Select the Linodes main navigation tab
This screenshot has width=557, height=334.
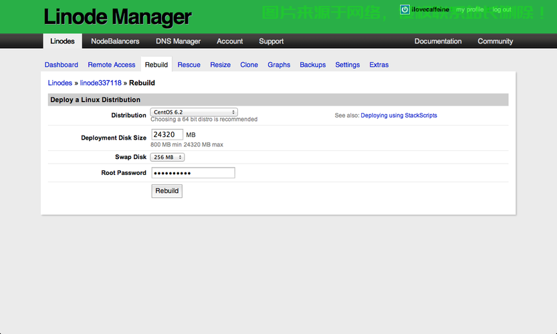(63, 41)
